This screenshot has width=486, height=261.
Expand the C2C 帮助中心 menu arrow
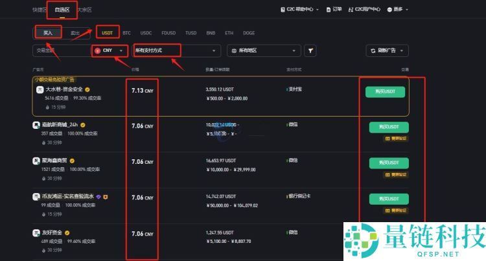pyautogui.click(x=318, y=10)
